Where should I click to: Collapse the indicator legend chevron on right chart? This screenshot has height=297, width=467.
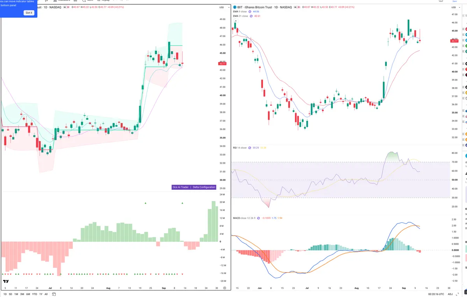click(x=235, y=20)
